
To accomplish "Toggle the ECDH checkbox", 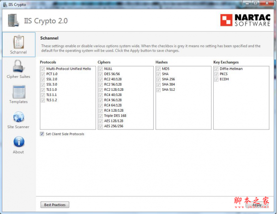I will click(x=216, y=79).
